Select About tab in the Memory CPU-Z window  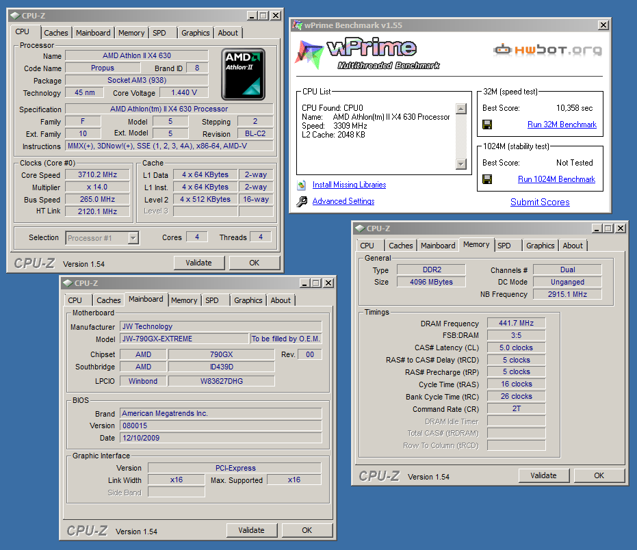(x=573, y=246)
